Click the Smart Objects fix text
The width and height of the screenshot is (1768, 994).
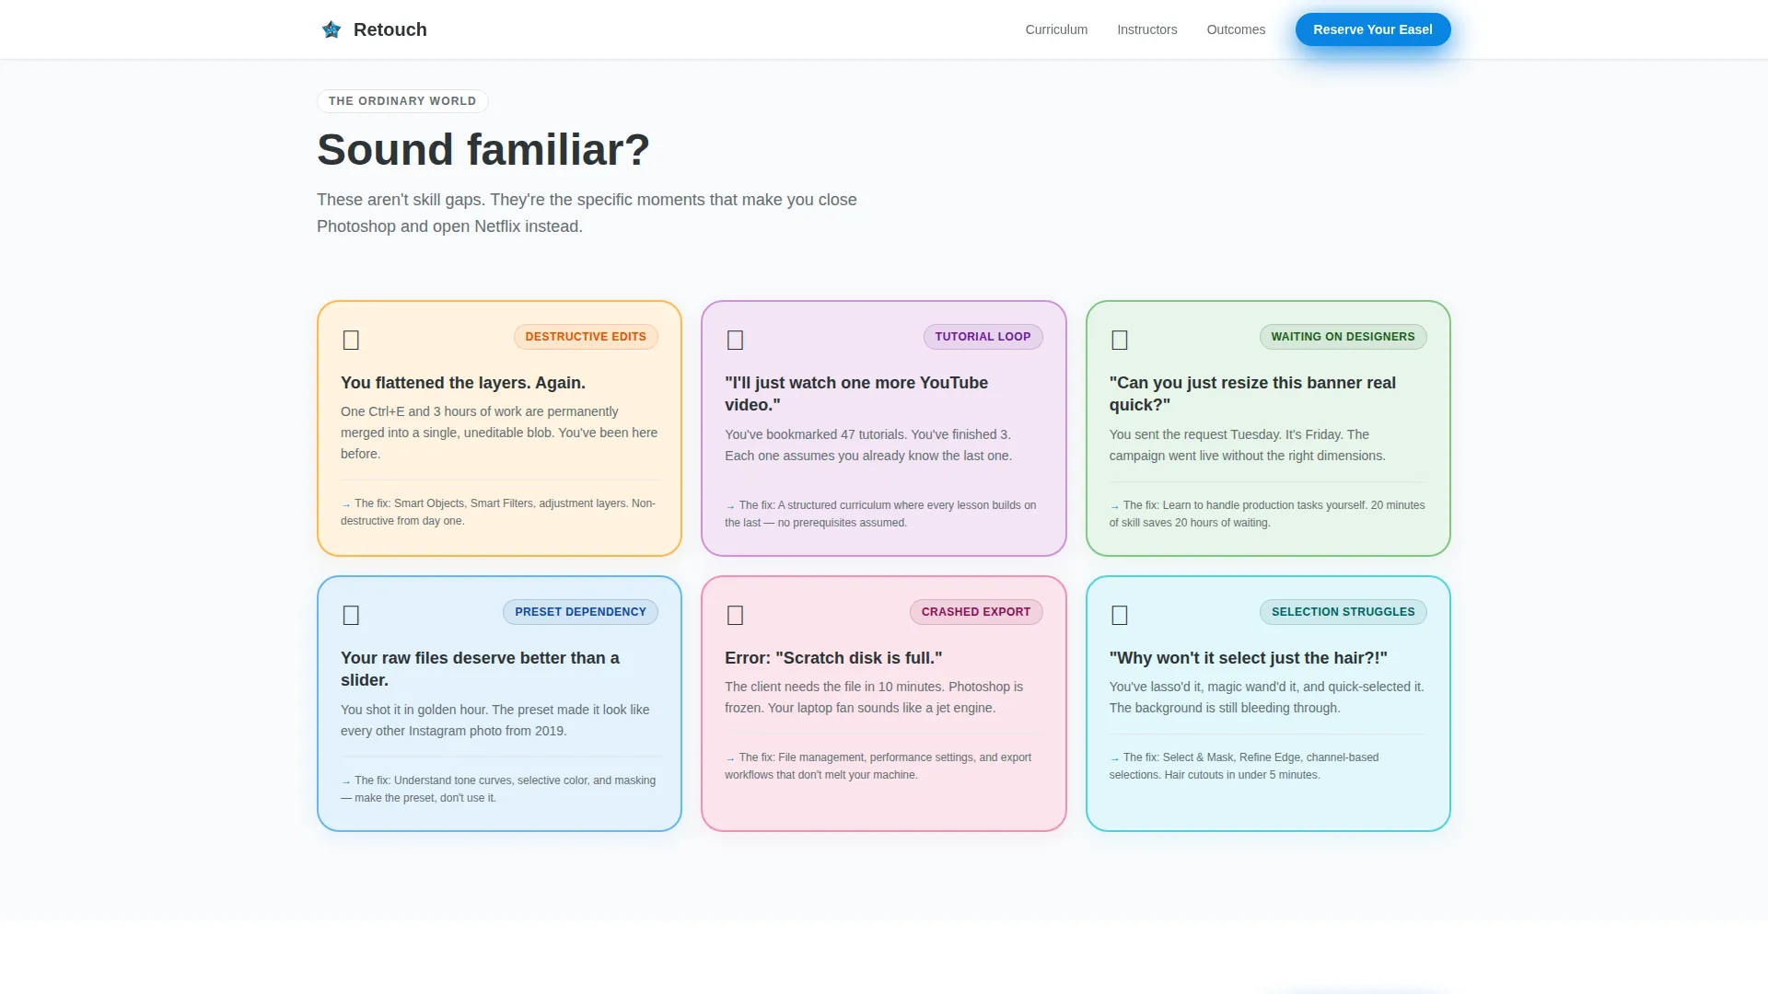(498, 512)
